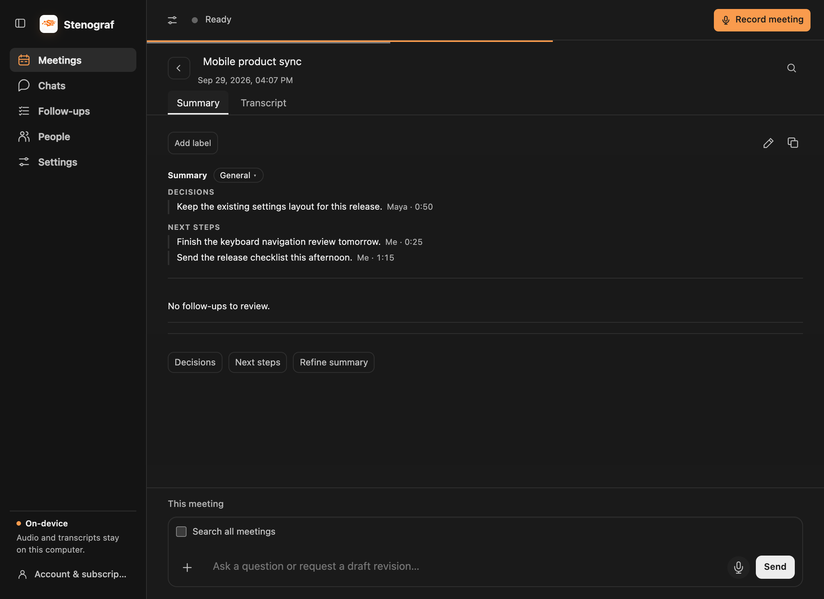
Task: Click the meeting date Sep 29, 2026
Action: [245, 80]
